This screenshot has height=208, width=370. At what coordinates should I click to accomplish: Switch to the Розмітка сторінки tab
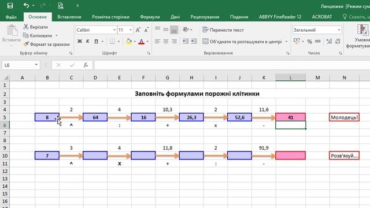pyautogui.click(x=110, y=17)
